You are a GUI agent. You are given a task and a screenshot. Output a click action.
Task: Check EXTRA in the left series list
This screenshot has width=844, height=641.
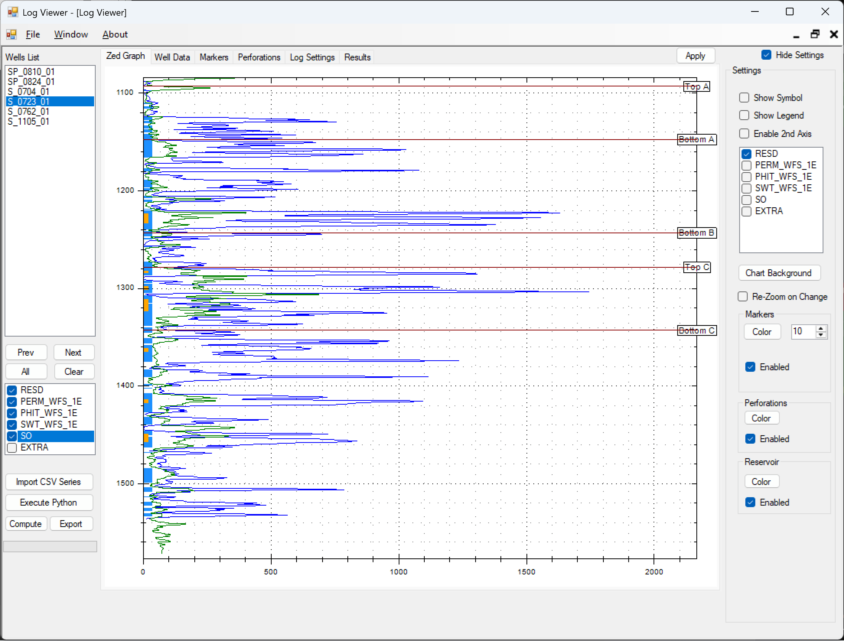[x=12, y=447]
